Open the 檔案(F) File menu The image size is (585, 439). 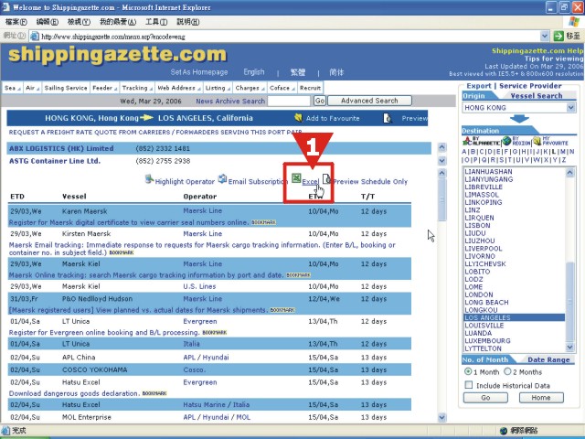pos(16,22)
